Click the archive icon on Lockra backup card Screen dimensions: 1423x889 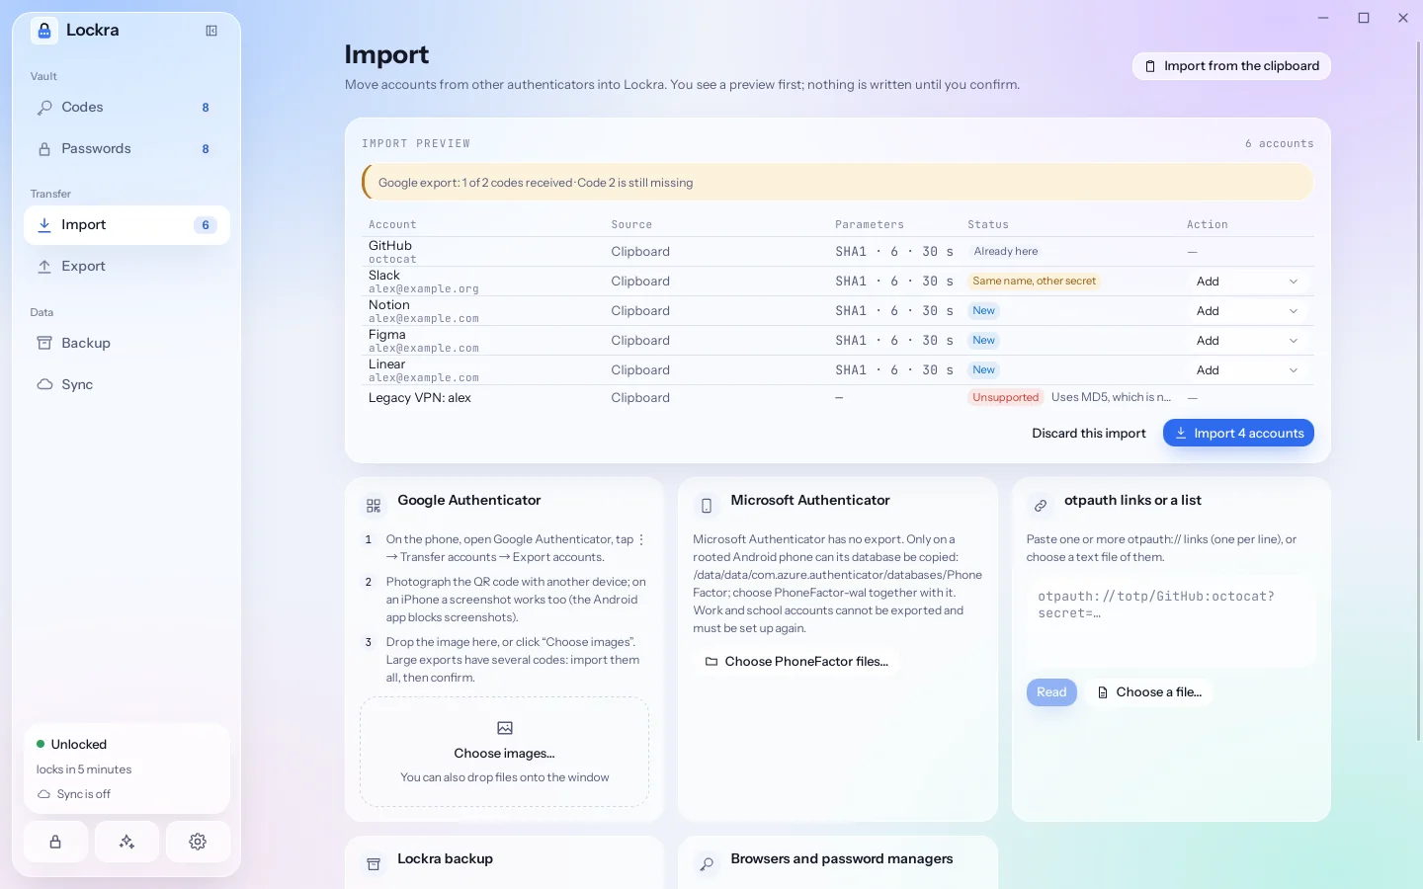374,864
